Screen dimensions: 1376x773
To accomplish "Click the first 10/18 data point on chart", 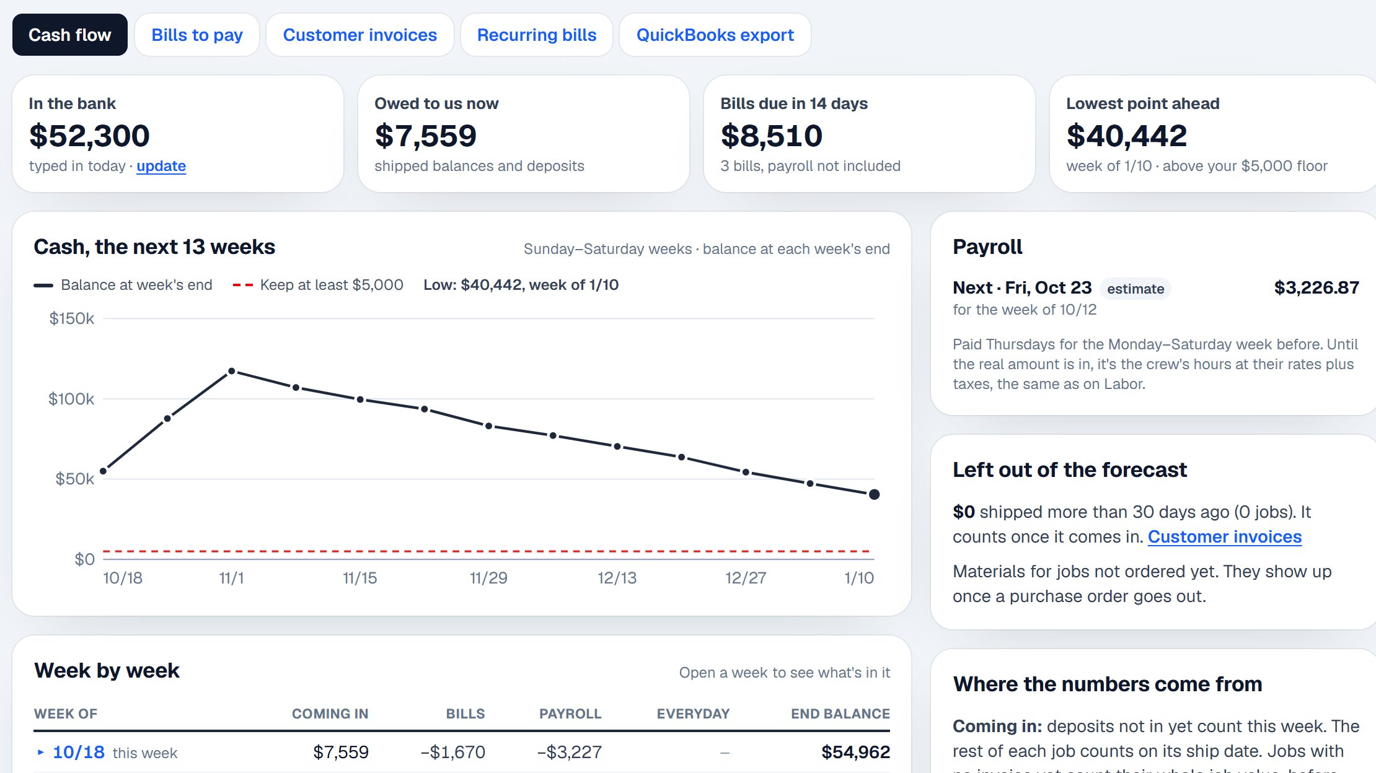I will click(x=104, y=471).
